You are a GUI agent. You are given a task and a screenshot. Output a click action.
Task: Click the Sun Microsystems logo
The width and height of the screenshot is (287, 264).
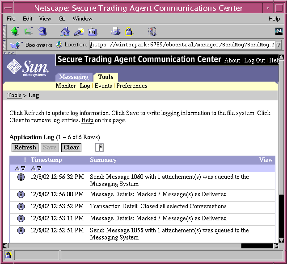[x=28, y=68]
